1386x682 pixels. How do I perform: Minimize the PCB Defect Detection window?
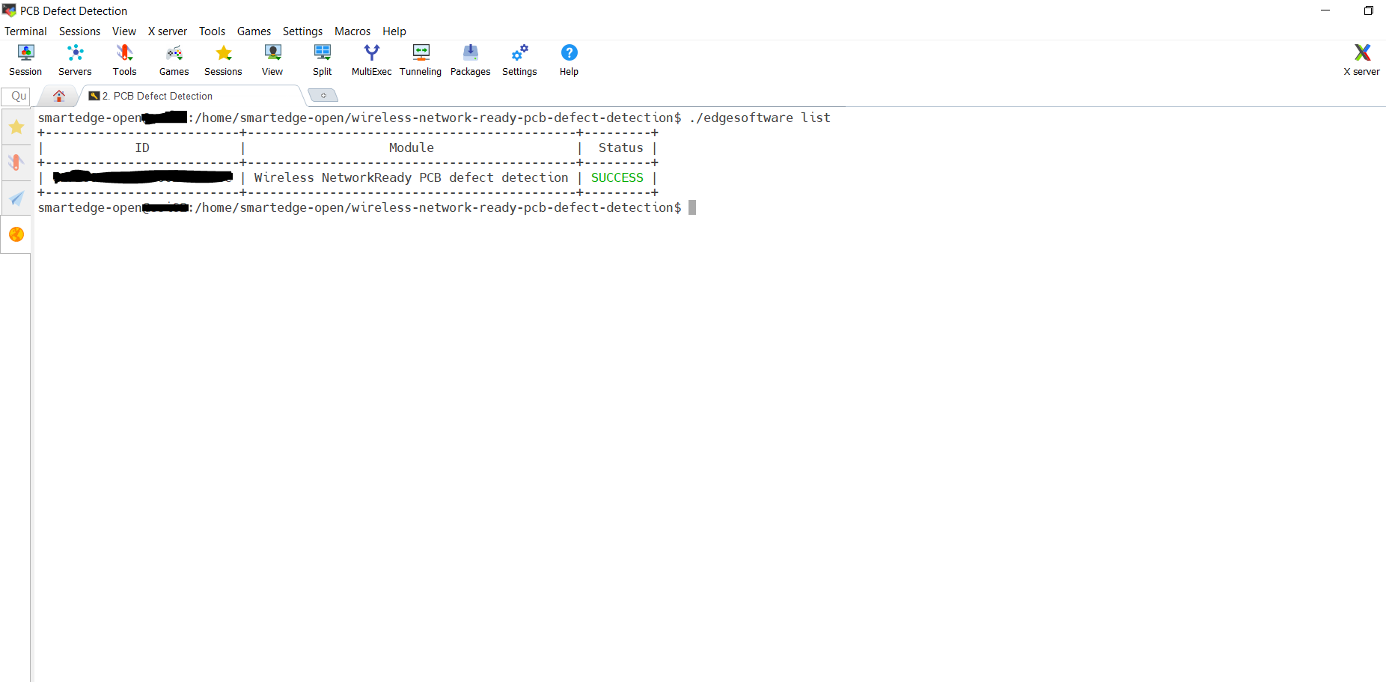(x=1325, y=10)
